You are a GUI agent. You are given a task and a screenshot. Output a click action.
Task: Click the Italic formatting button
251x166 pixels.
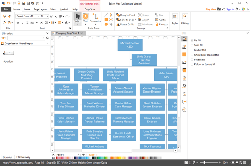click(x=23, y=23)
